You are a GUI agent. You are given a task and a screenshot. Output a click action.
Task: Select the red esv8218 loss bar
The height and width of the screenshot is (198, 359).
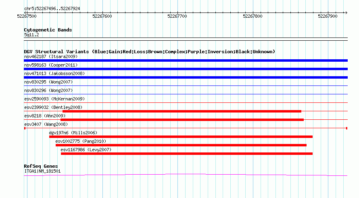(x=182, y=120)
